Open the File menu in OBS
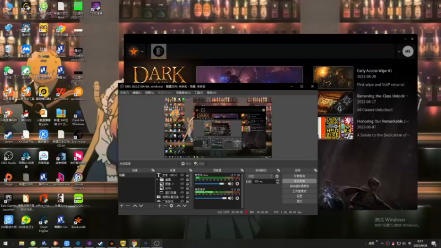This screenshot has height=248, width=441. coord(125,93)
